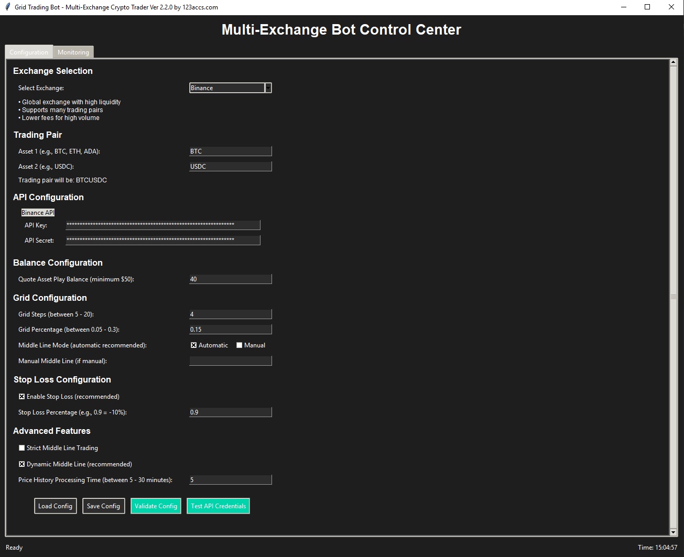Click Multi-Exchange Bot Control Center title

(341, 29)
